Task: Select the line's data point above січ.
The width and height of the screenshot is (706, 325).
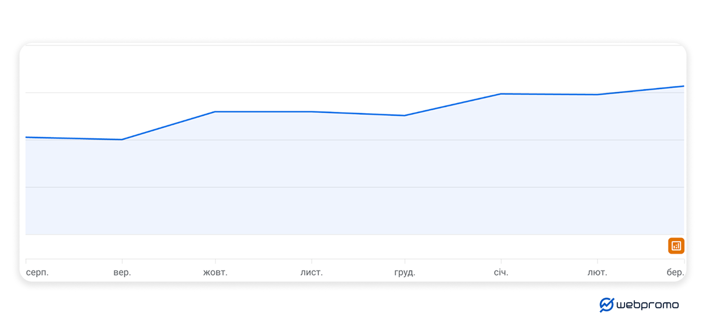Action: point(501,94)
